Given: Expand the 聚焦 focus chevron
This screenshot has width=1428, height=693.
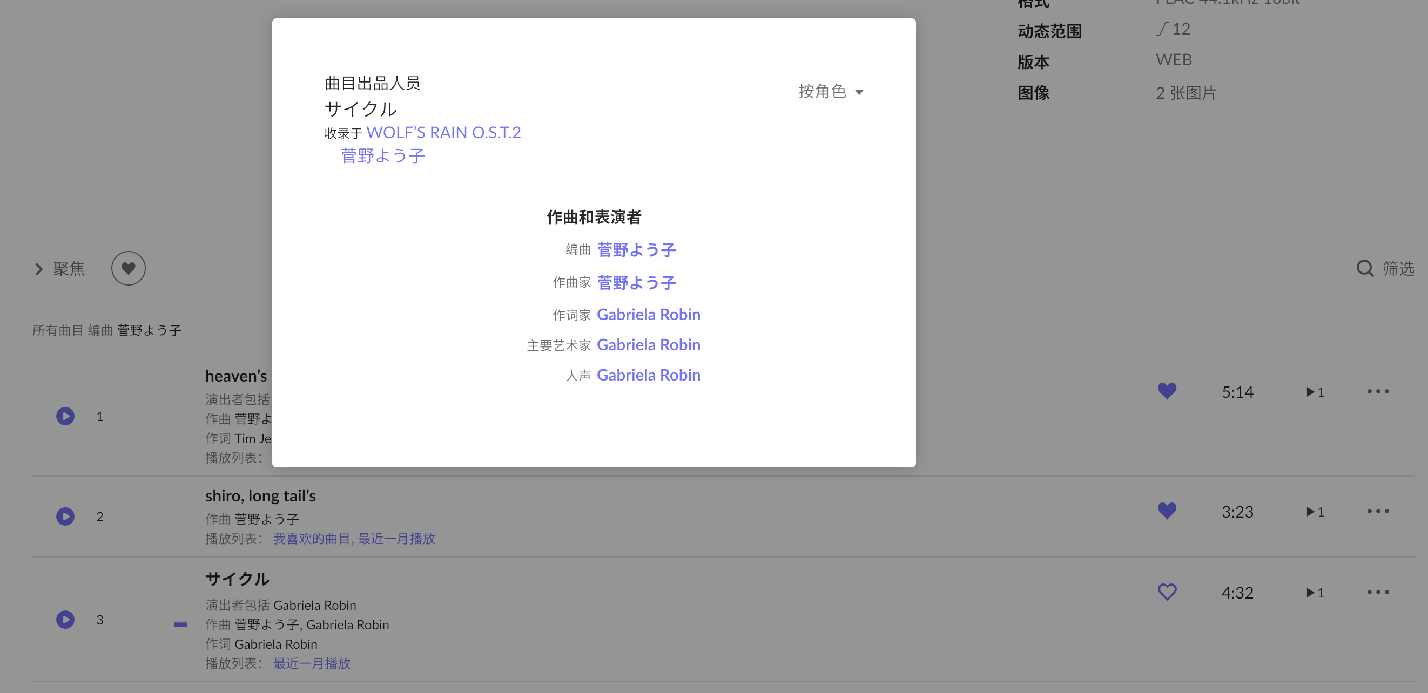Looking at the screenshot, I should pyautogui.click(x=39, y=269).
